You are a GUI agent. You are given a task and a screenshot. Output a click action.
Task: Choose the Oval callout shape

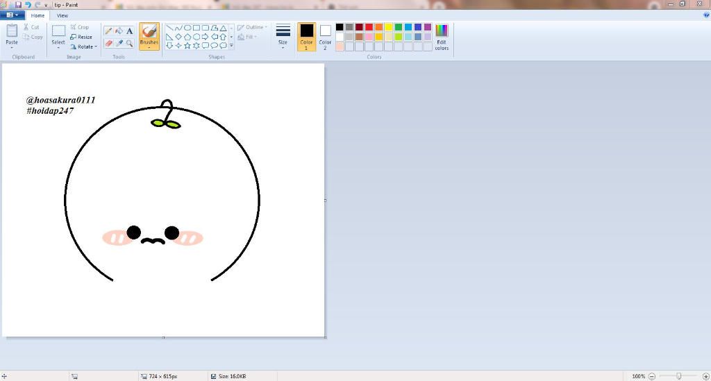point(214,45)
